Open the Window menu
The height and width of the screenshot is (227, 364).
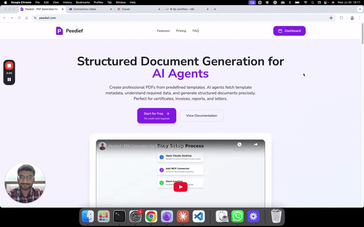(121, 2)
